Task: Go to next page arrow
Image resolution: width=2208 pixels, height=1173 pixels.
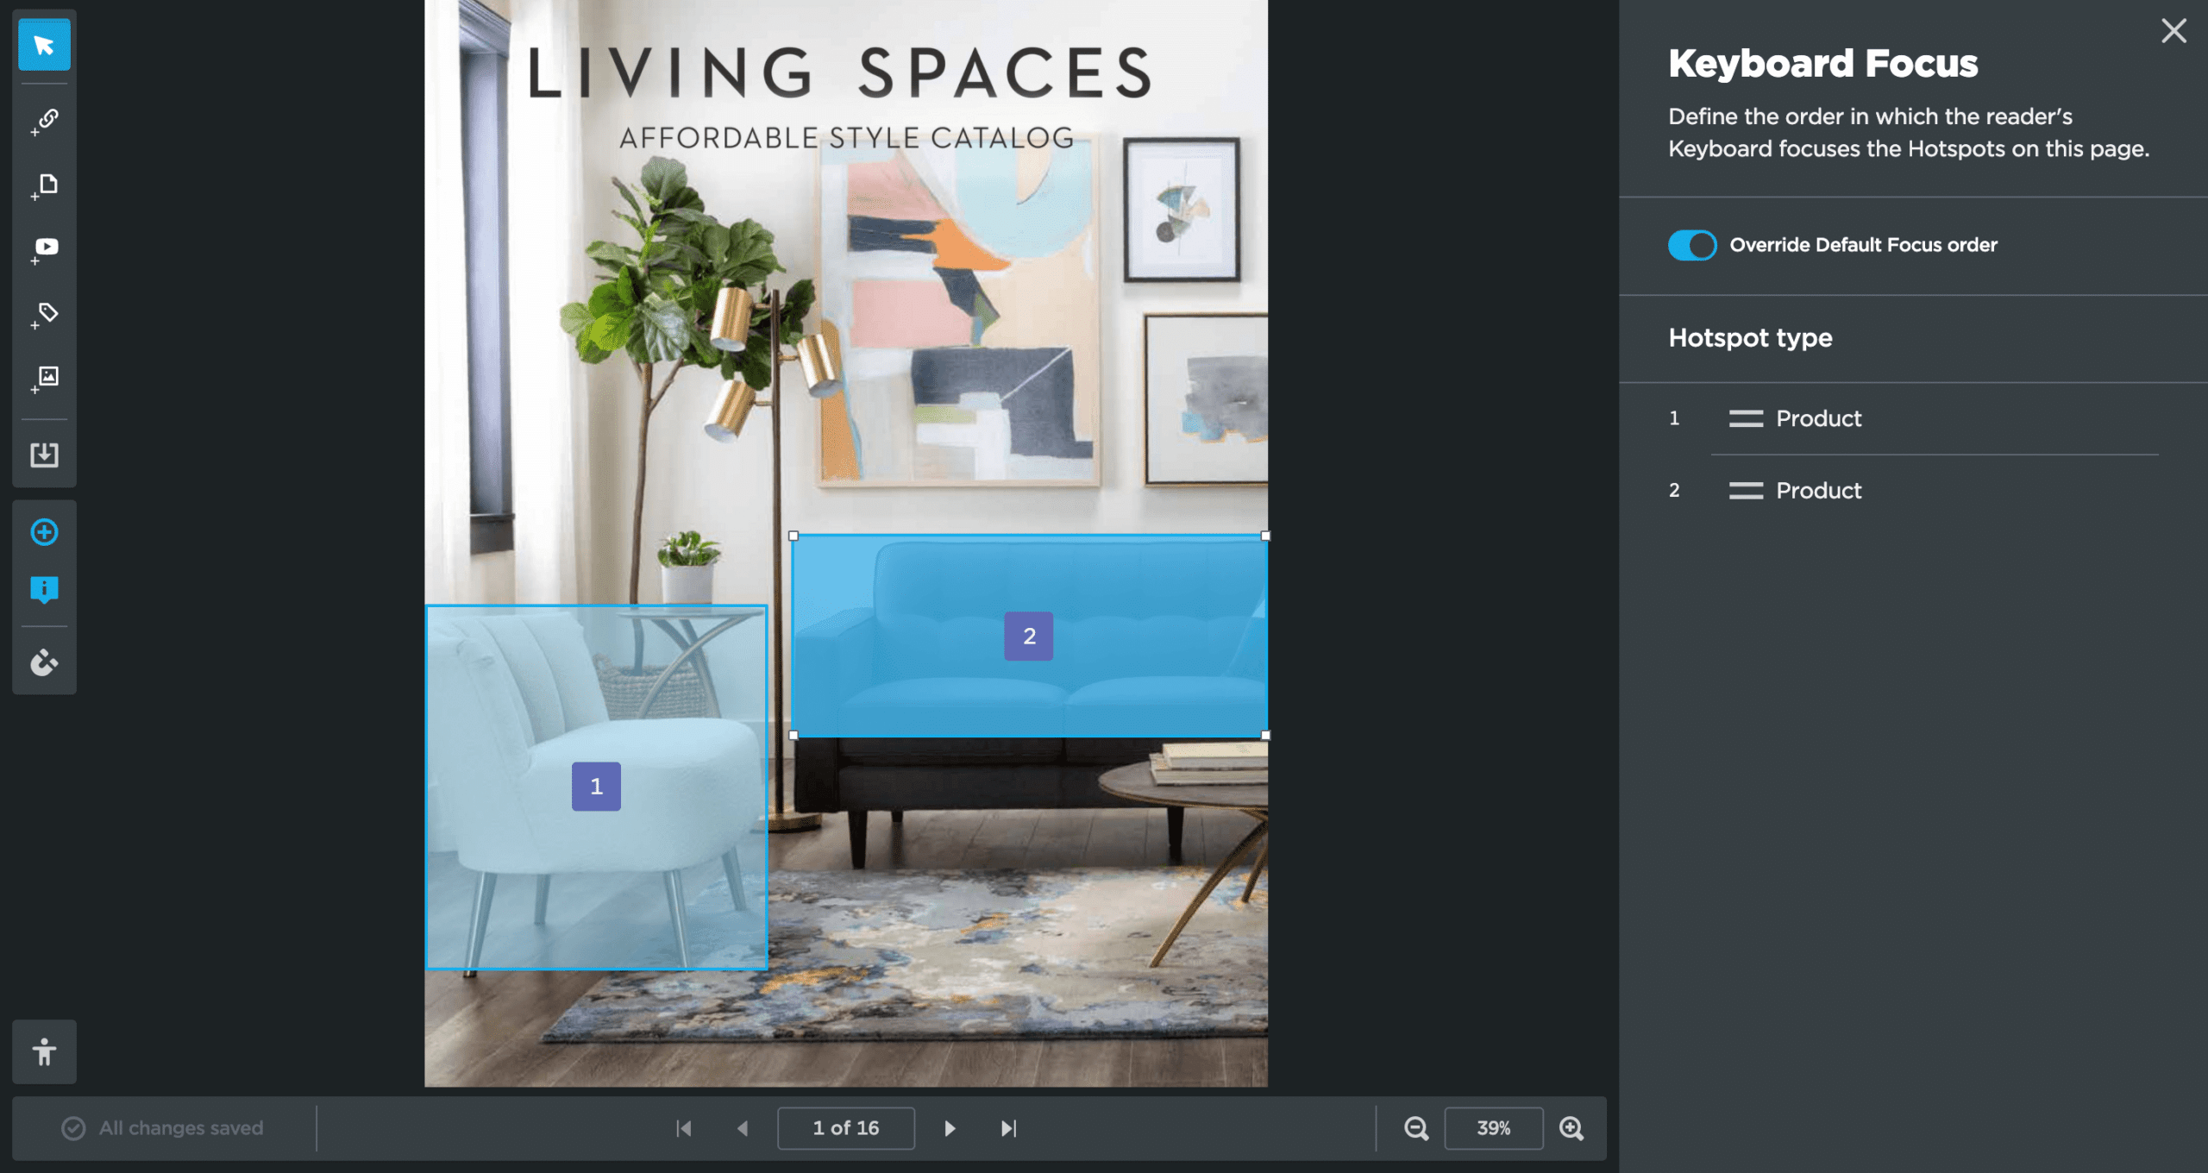Action: [x=950, y=1128]
